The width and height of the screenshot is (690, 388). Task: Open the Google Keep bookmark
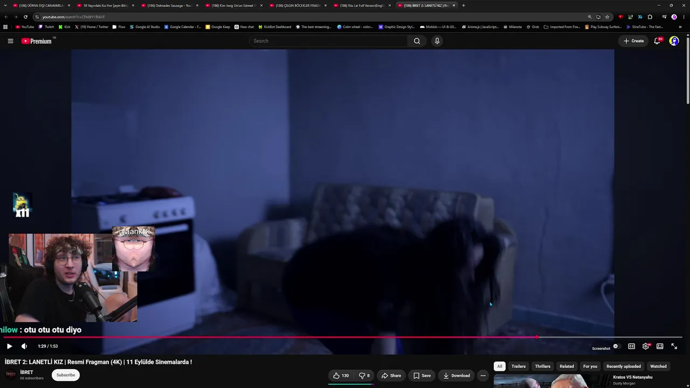[x=218, y=27]
